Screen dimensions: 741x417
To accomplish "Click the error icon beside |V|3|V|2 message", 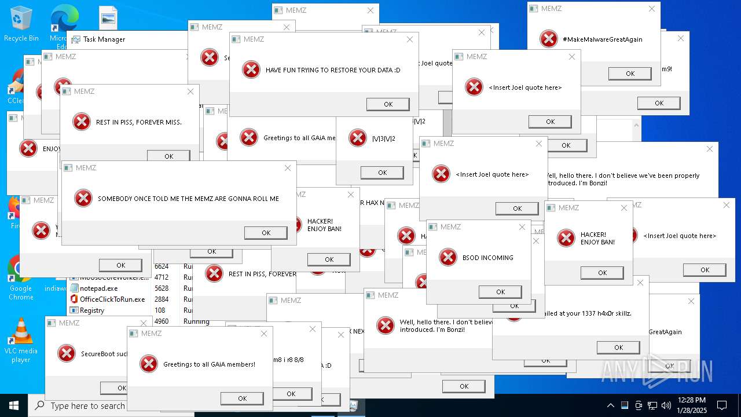I will click(358, 138).
